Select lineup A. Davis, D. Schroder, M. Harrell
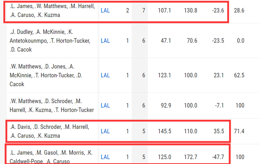Viewport: 259px width, 164px height. point(49,131)
